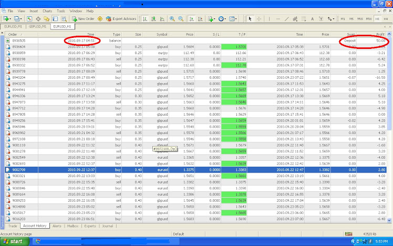Select the M15 timeframe
The height and width of the screenshot is (246, 393).
coord(360,19)
